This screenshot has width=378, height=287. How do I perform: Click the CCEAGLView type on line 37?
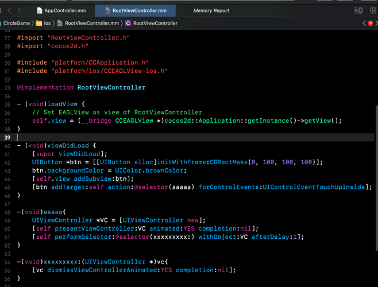click(x=134, y=121)
